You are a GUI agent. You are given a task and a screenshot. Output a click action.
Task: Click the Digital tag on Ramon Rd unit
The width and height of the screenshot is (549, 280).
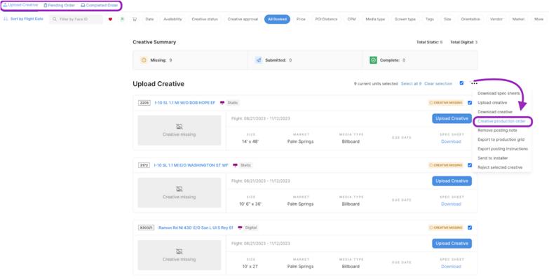(251, 227)
